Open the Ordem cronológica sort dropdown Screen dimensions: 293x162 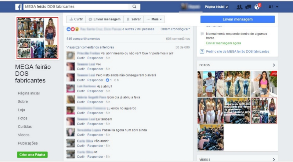pyautogui.click(x=175, y=29)
